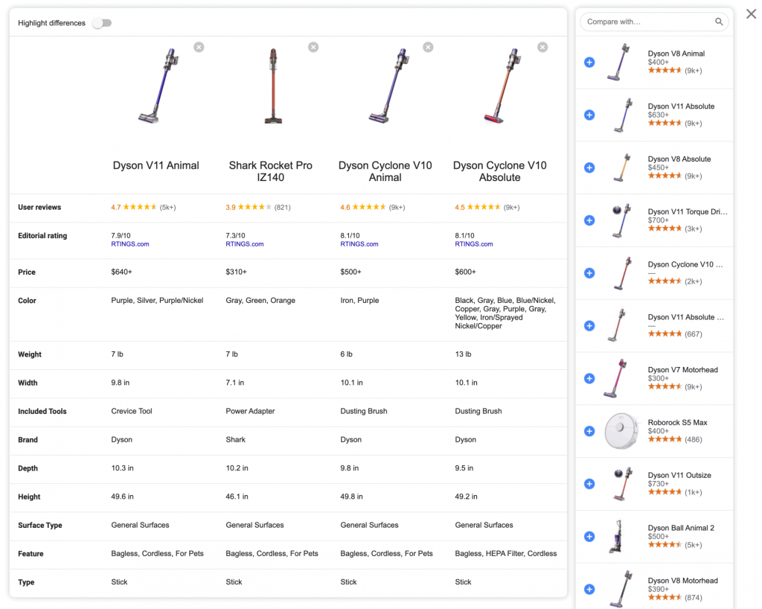Click the 13 lb weight cell

pyautogui.click(x=463, y=354)
